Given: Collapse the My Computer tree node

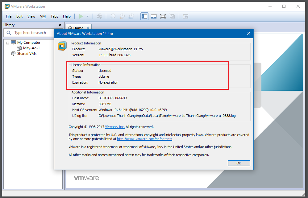Looking at the screenshot, I should pyautogui.click(x=8, y=43).
